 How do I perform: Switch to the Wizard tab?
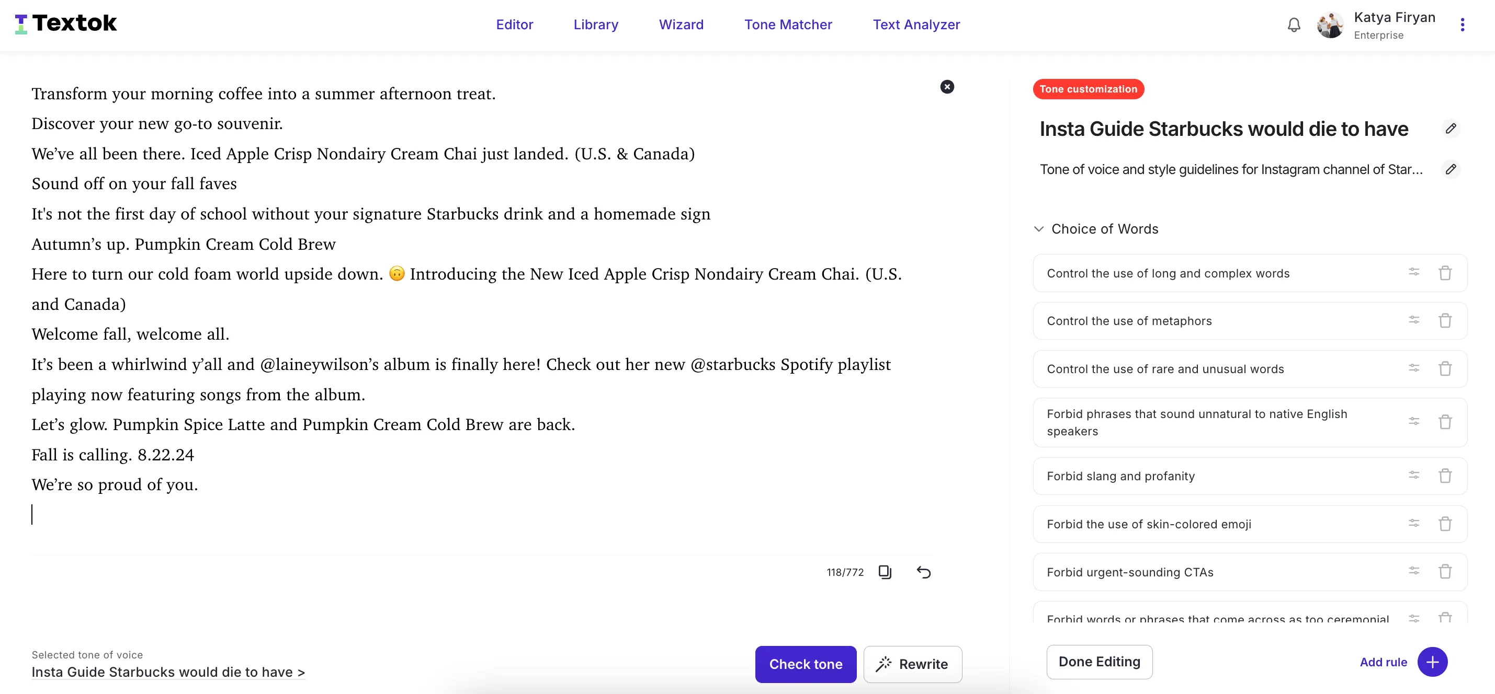pos(681,25)
